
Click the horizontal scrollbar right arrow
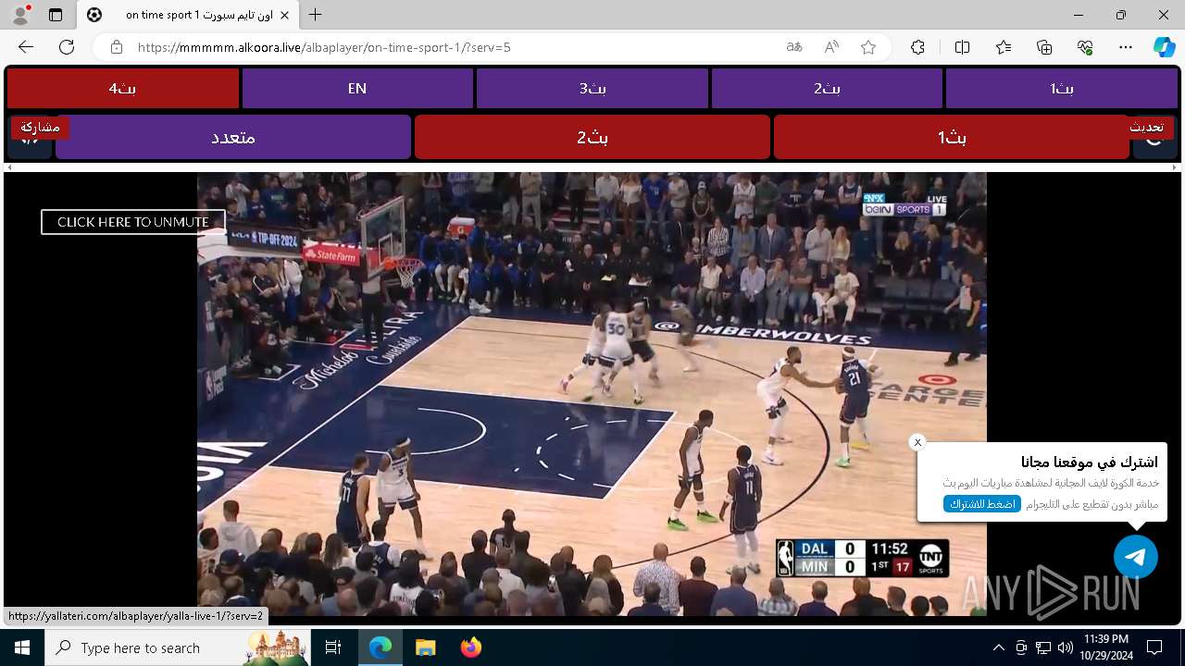(x=1176, y=167)
